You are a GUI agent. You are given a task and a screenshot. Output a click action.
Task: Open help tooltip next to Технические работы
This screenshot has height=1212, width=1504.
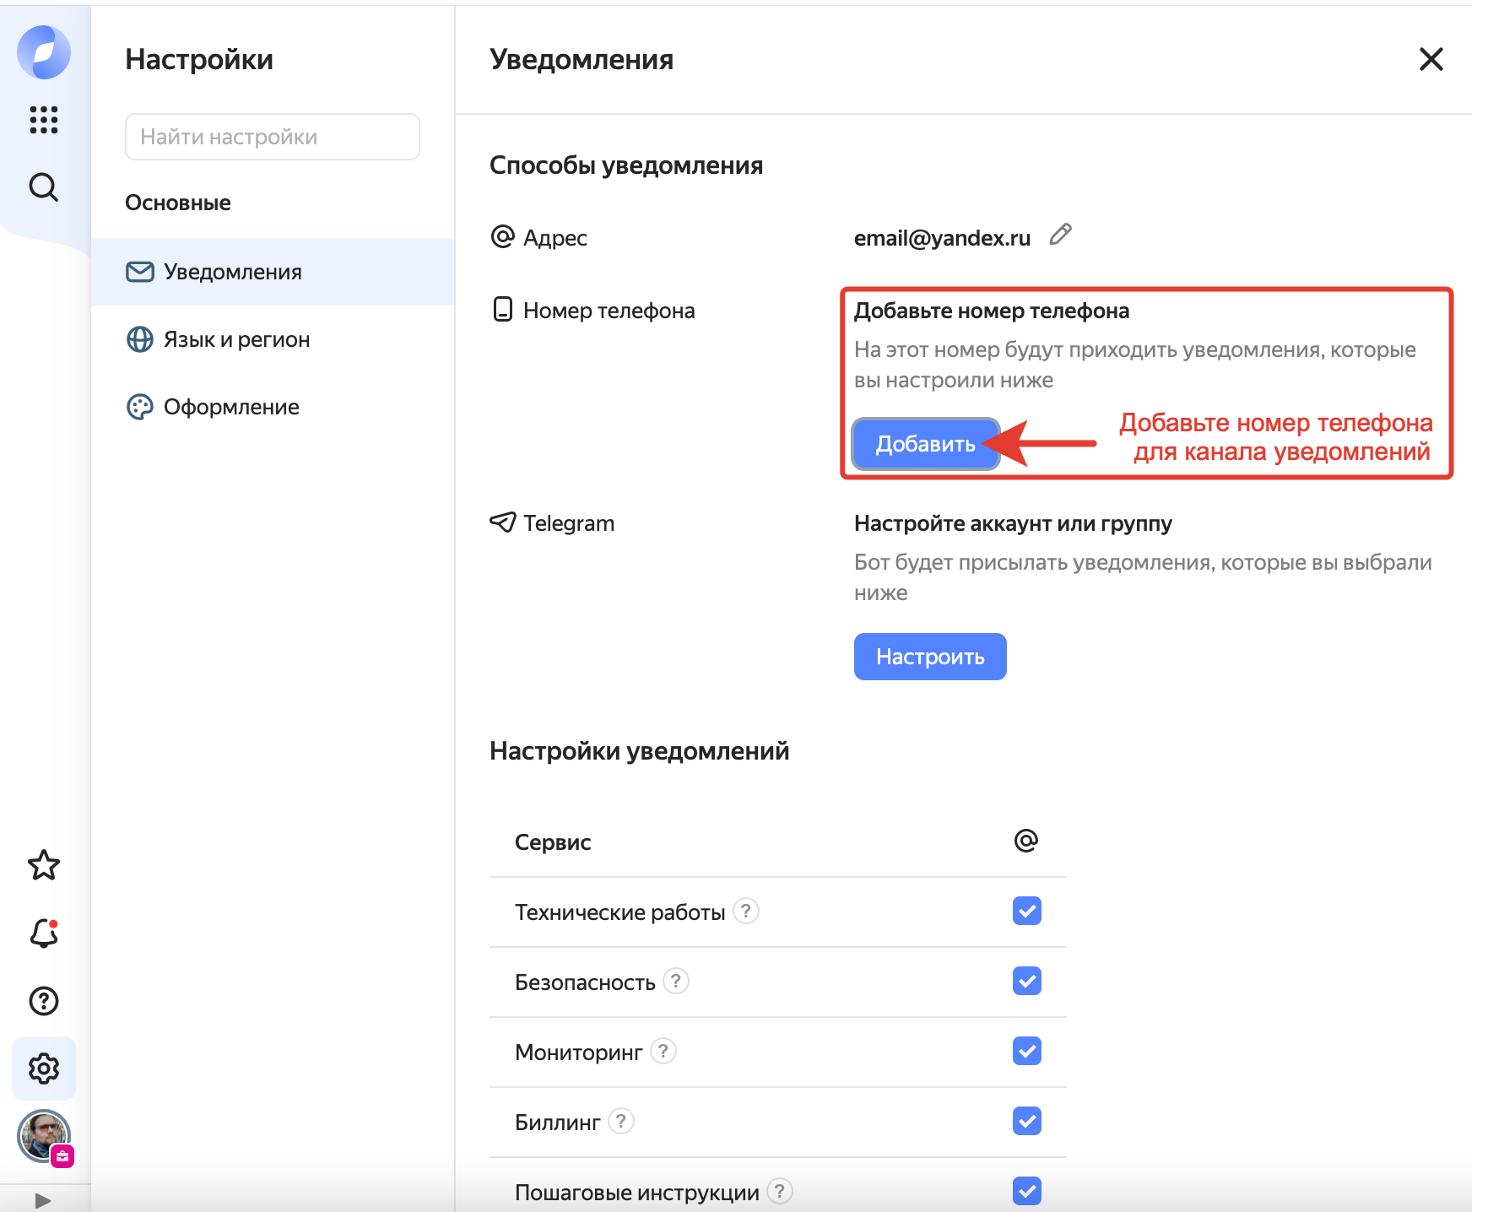tap(746, 912)
